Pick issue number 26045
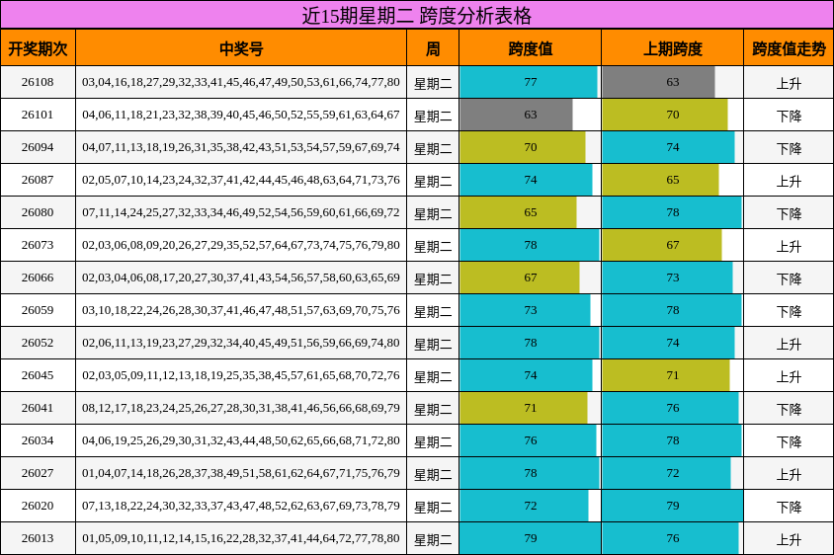The image size is (834, 555). pyautogui.click(x=38, y=375)
